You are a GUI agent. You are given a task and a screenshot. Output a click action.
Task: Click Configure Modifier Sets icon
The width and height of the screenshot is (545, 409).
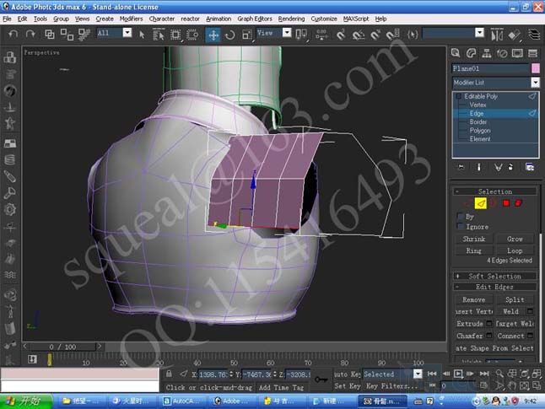530,167
